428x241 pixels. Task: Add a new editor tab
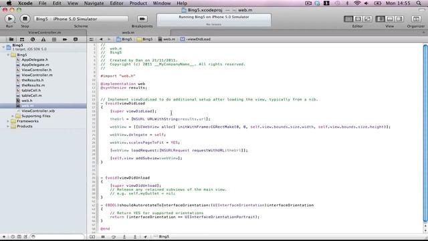tap(423, 33)
